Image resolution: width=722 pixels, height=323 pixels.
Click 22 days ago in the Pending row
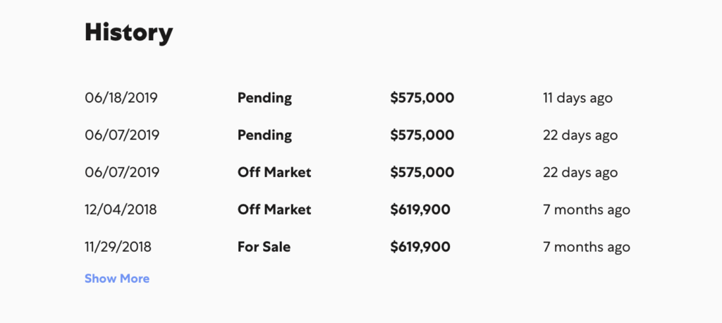pos(580,135)
